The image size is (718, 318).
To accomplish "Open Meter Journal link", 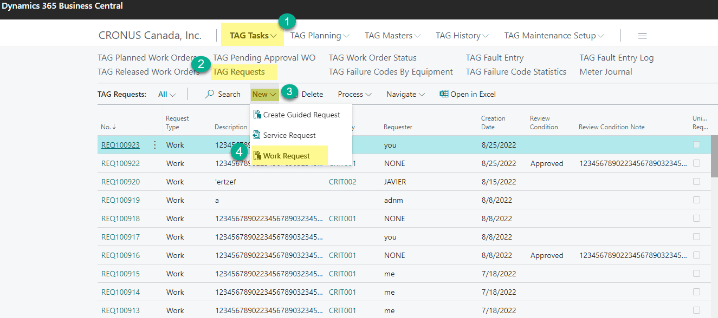I will click(606, 71).
